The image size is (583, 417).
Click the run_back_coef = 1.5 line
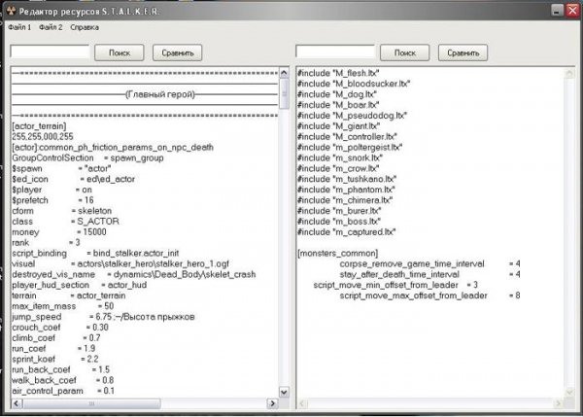point(61,369)
